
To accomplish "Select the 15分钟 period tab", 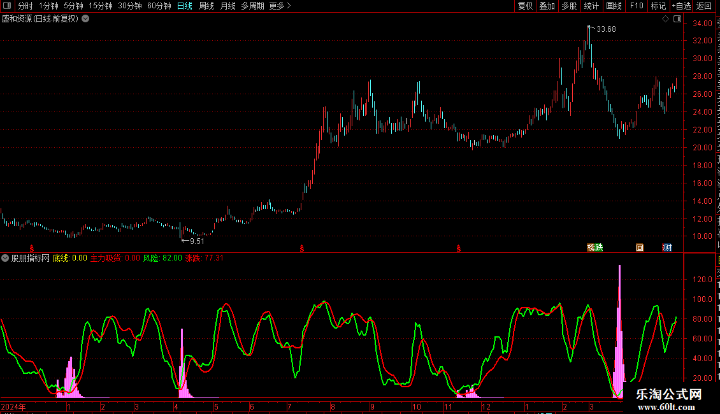I will (100, 6).
